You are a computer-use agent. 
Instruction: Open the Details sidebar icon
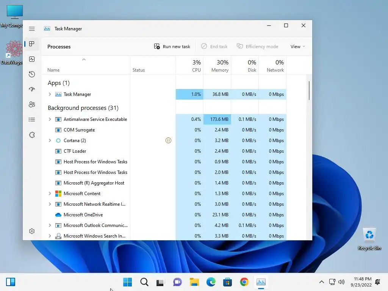click(x=32, y=119)
